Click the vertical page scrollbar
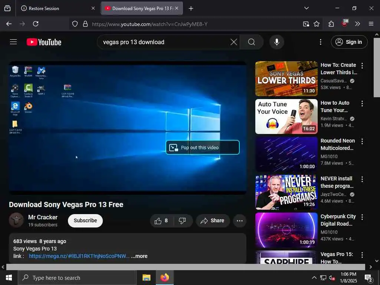Screen dimensions: 380x285 click(x=377, y=68)
